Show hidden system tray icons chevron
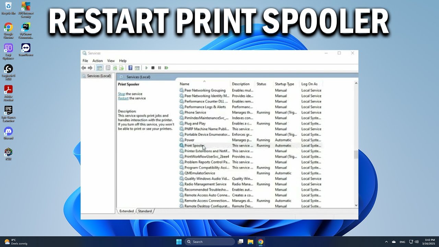Viewport: 439px width, 247px height. click(387, 242)
